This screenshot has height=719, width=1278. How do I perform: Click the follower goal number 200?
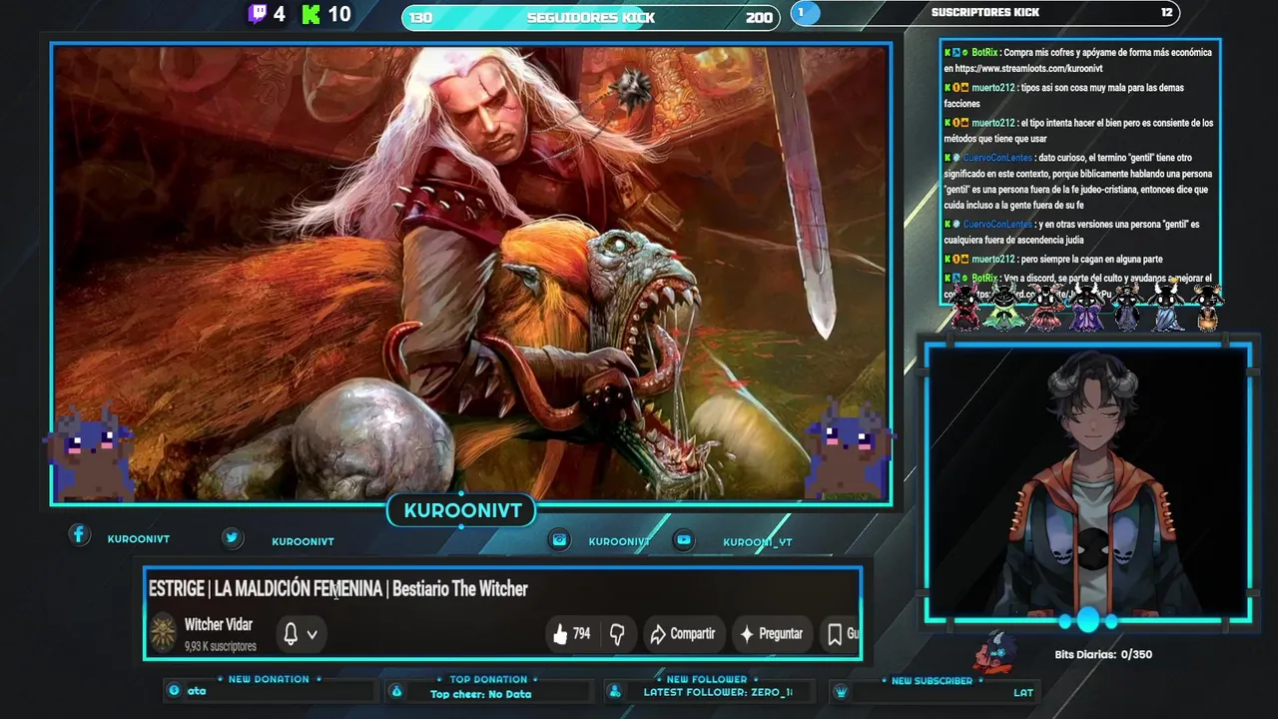point(759,17)
